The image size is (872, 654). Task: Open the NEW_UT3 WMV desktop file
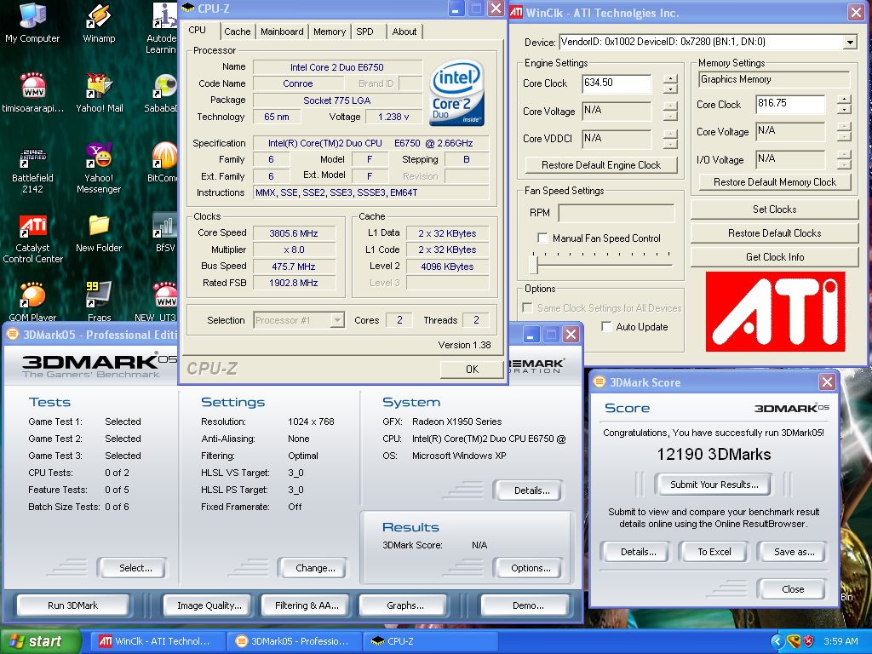[x=157, y=301]
